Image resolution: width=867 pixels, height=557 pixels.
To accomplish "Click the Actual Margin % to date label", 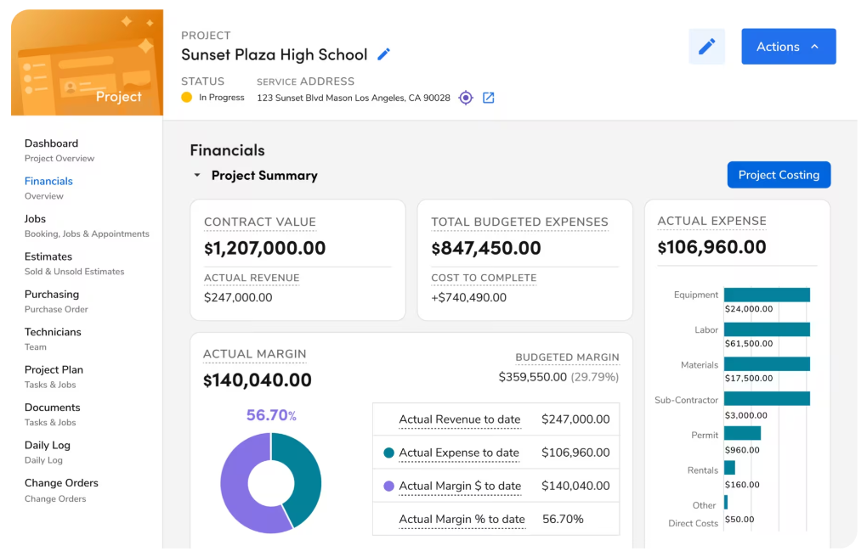I will [x=462, y=519].
